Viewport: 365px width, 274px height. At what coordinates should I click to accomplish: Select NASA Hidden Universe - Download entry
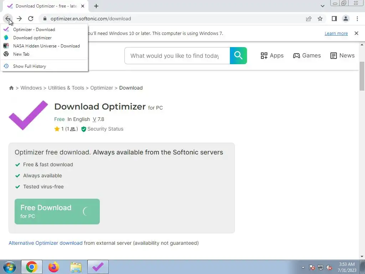click(x=44, y=46)
